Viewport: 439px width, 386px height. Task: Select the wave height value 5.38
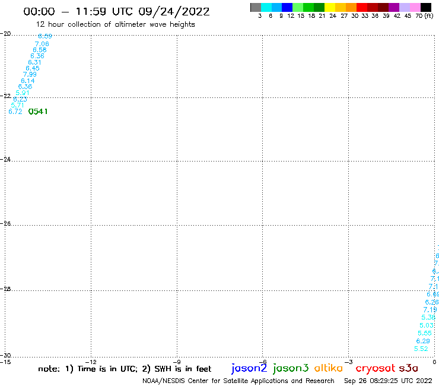[x=428, y=317]
